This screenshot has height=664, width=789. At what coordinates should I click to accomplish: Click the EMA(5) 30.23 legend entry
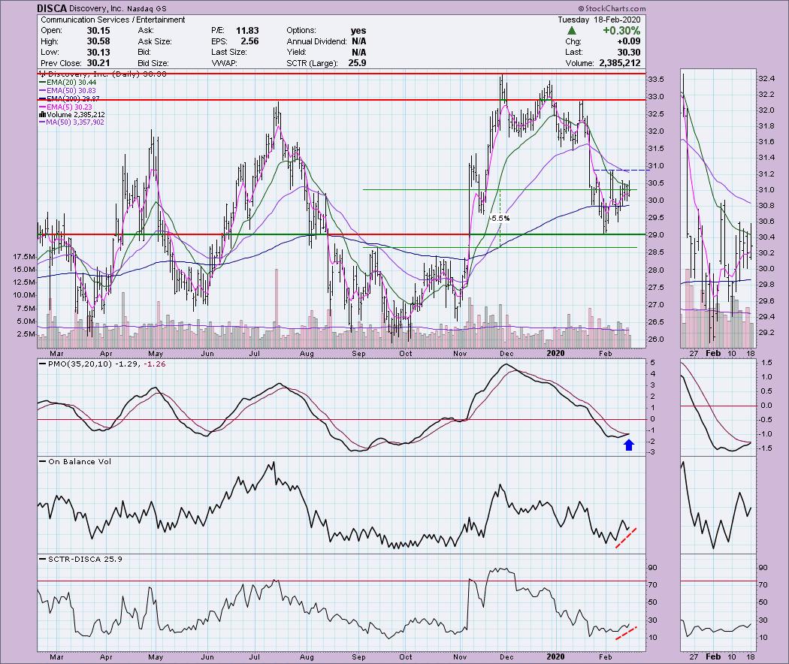tap(65, 107)
